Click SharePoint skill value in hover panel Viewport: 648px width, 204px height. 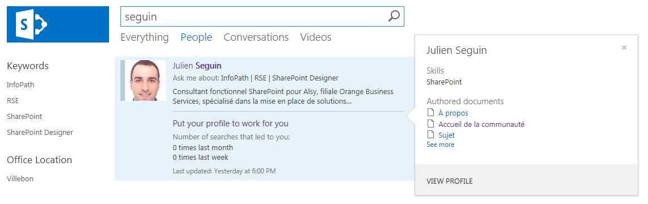(x=444, y=82)
